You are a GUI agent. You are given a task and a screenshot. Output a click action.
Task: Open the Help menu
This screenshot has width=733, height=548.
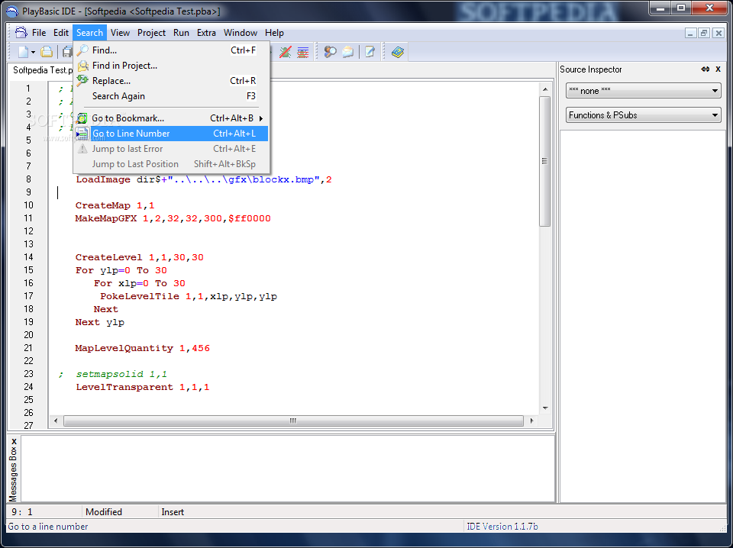[274, 33]
